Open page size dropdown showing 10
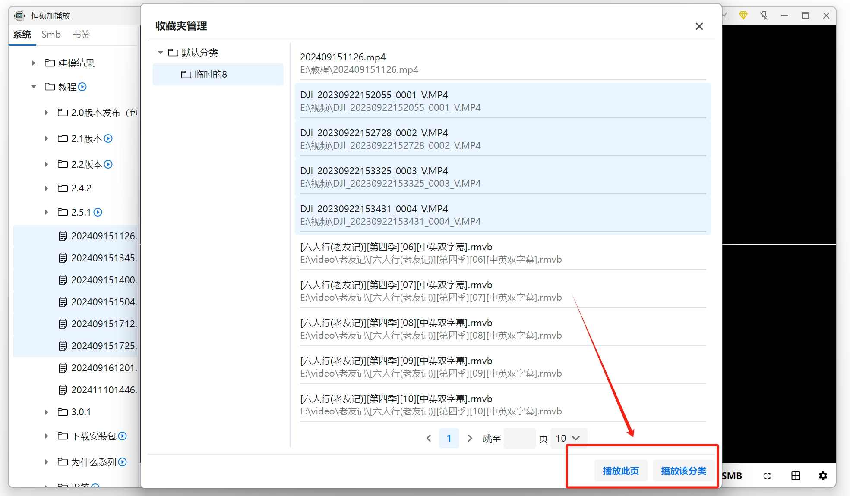The image size is (850, 496). click(x=568, y=438)
